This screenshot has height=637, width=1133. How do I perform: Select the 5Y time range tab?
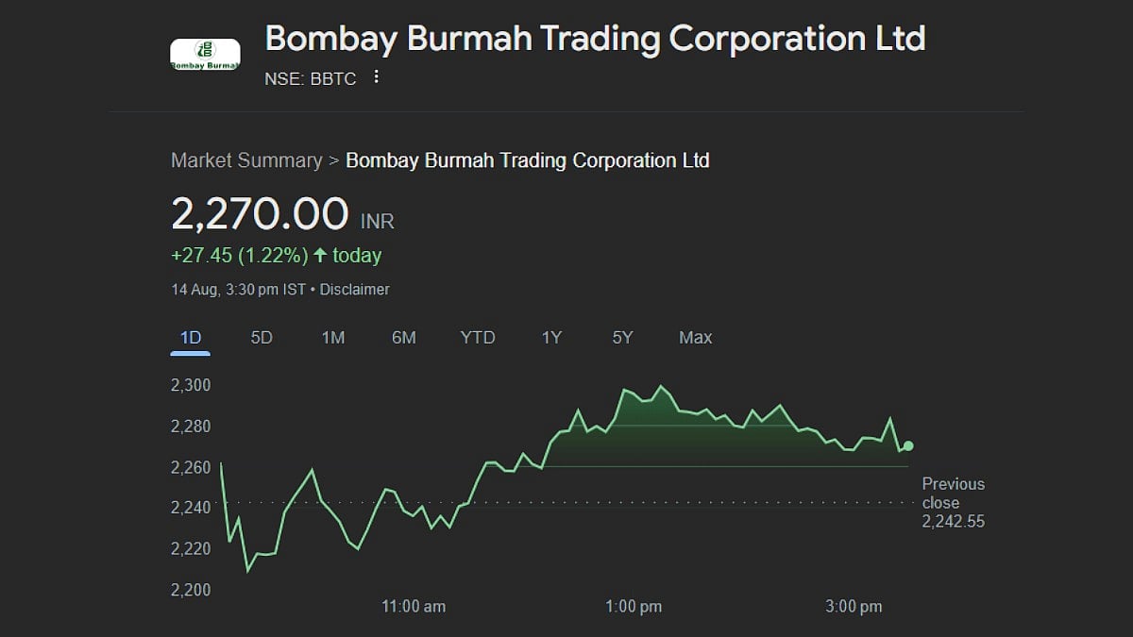coord(622,338)
